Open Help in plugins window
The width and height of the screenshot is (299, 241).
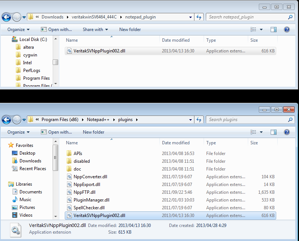click(287, 132)
